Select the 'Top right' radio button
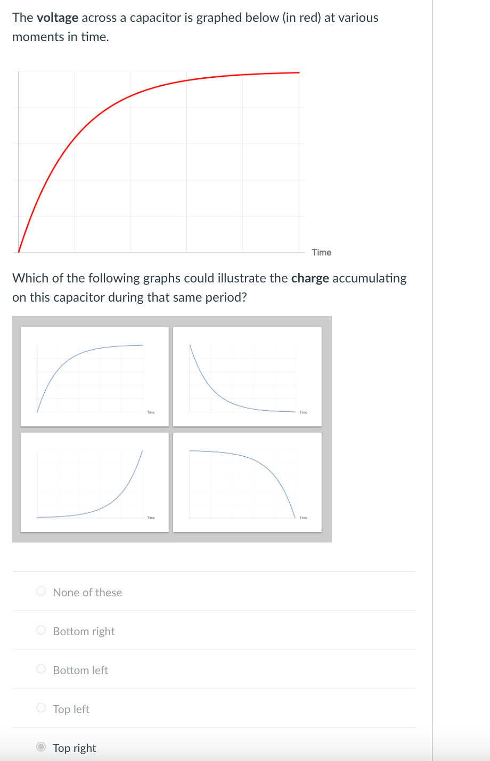Screen dimensions: 490x761 (40, 748)
